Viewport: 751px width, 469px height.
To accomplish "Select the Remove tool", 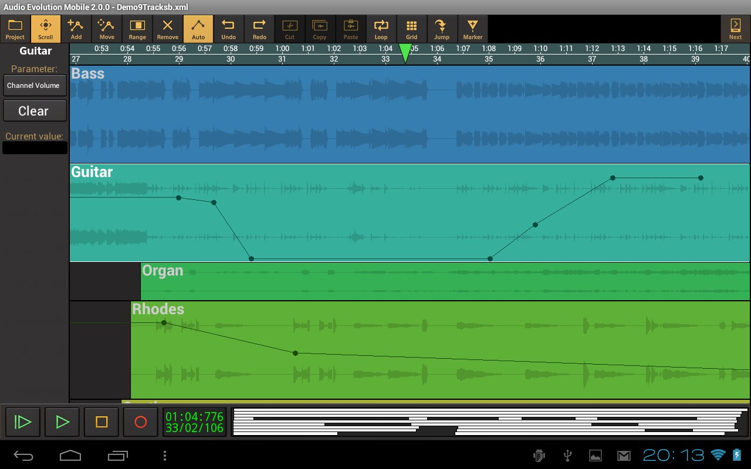I will point(167,28).
